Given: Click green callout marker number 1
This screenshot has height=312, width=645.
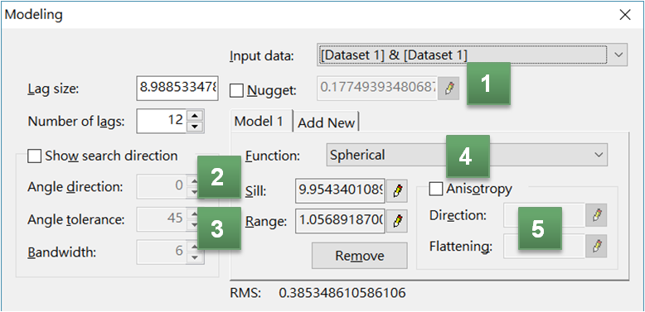Looking at the screenshot, I should [x=487, y=84].
